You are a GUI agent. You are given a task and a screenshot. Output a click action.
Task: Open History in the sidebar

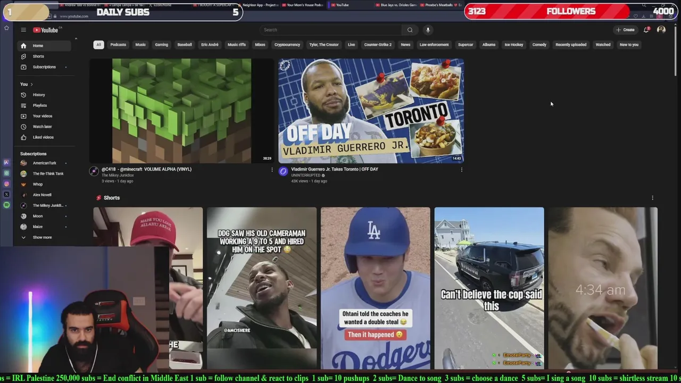(45, 95)
